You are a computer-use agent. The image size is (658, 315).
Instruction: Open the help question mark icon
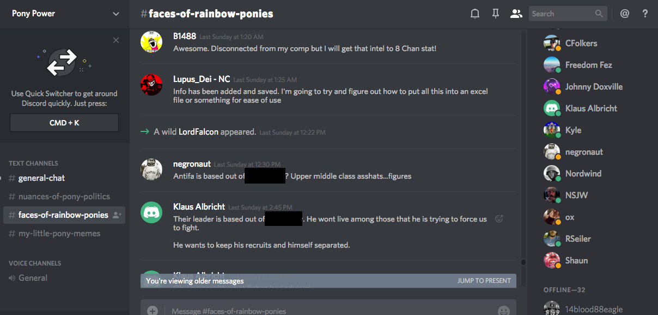pos(645,14)
